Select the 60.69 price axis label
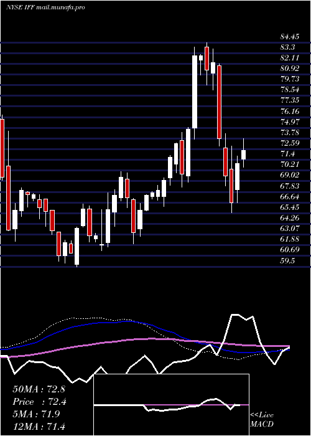This screenshot has height=436, width=311. [x=289, y=250]
